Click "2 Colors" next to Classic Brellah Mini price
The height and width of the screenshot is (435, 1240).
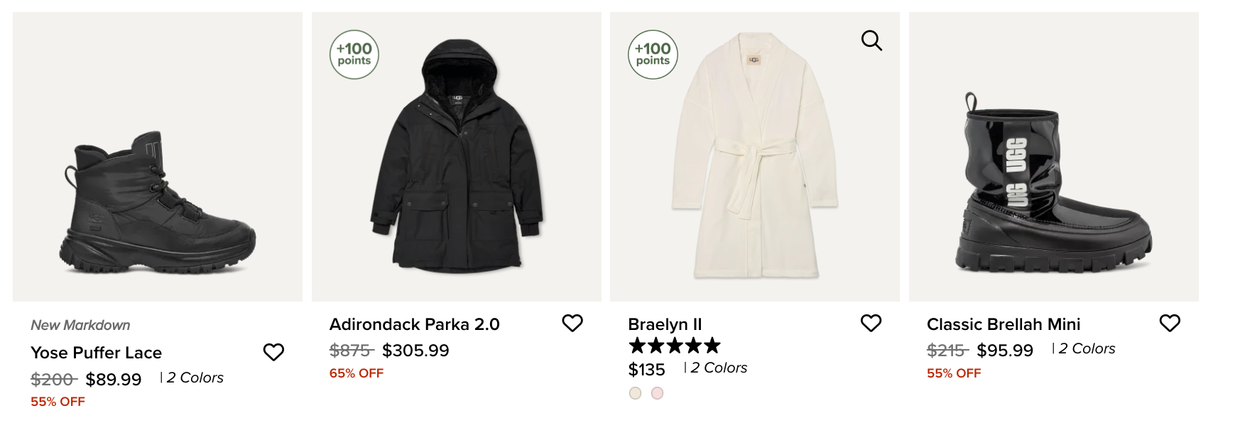[1087, 349]
